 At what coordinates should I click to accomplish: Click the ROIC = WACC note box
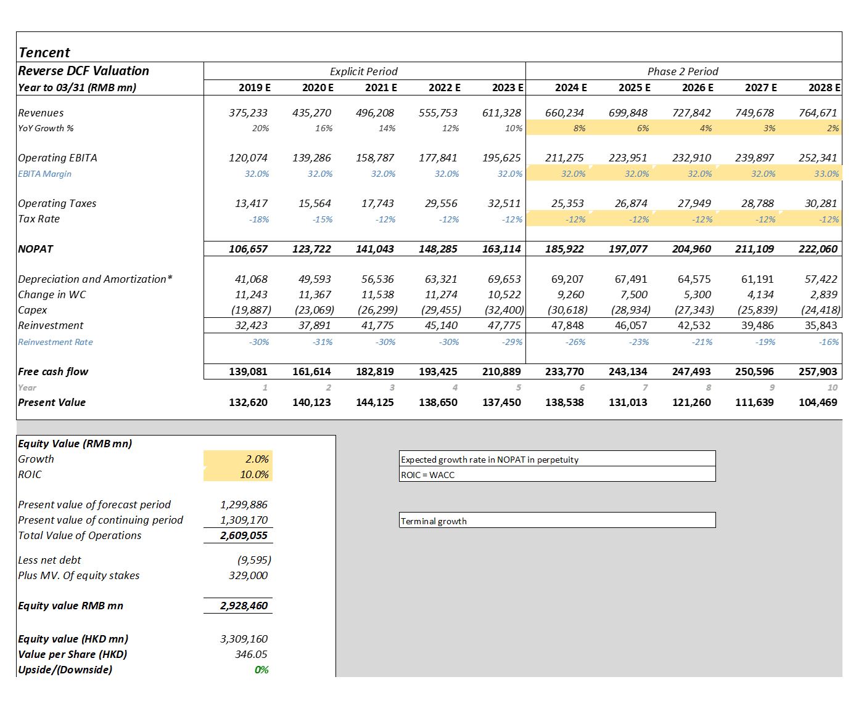[557, 474]
